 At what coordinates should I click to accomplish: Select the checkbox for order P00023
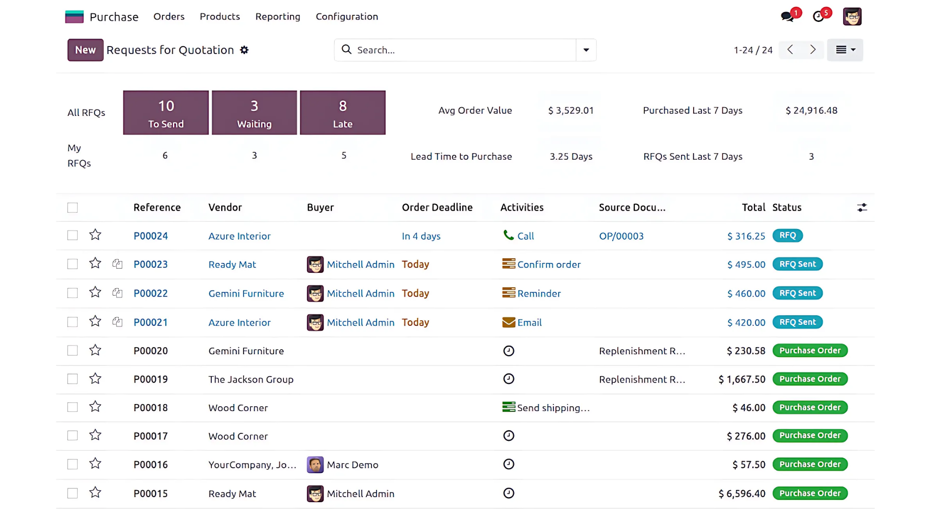[73, 264]
